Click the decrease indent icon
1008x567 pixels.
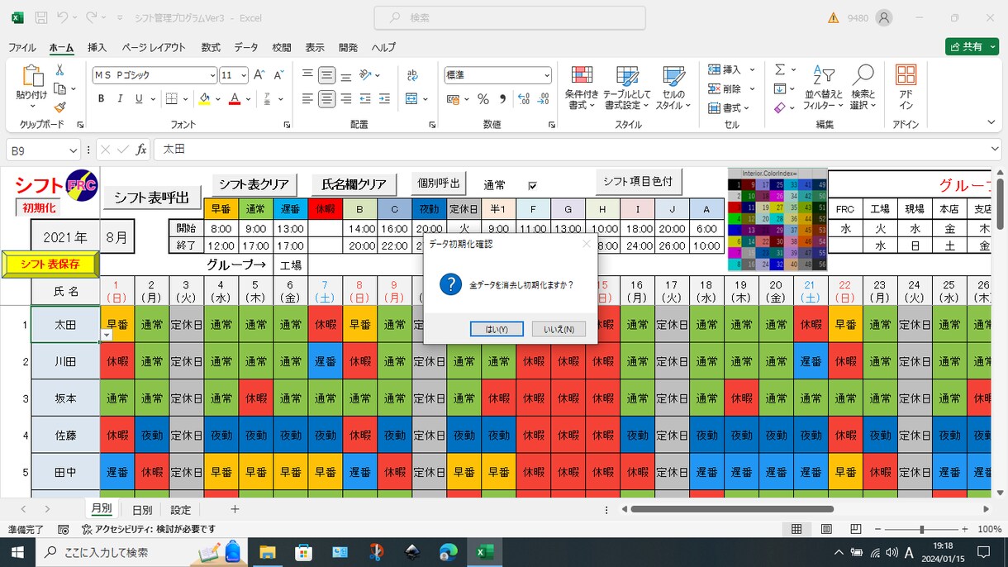click(365, 99)
